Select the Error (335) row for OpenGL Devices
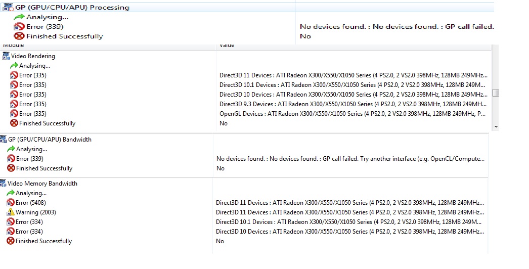Image resolution: width=529 pixels, height=269 pixels. pyautogui.click(x=32, y=114)
